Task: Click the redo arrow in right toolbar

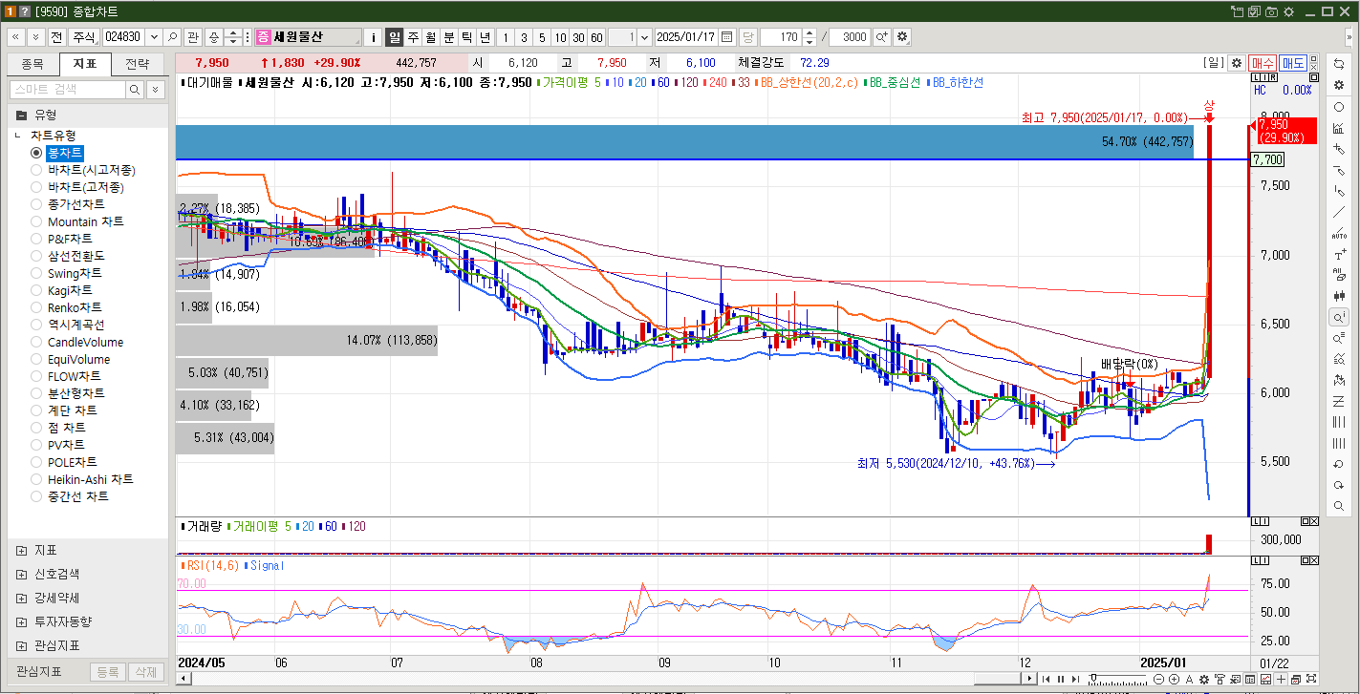Action: tap(1339, 485)
